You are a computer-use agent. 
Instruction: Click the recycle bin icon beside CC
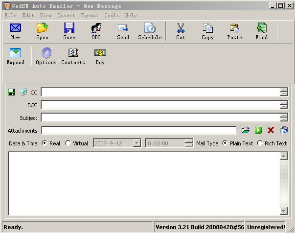pyautogui.click(x=23, y=92)
